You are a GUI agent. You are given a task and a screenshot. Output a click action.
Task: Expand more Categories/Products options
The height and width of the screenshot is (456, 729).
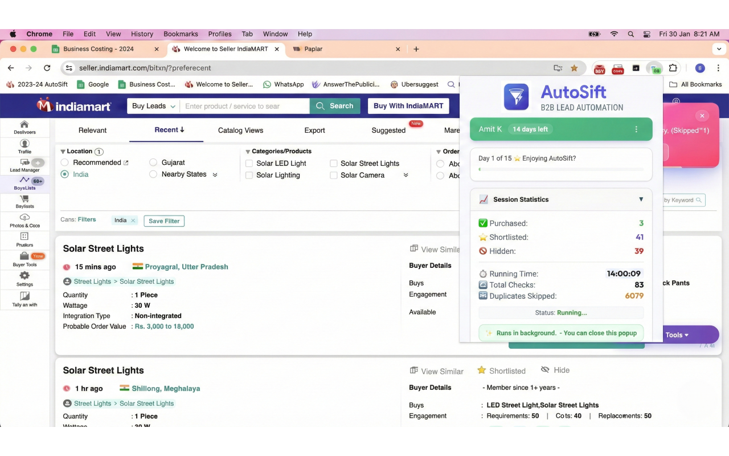point(406,176)
